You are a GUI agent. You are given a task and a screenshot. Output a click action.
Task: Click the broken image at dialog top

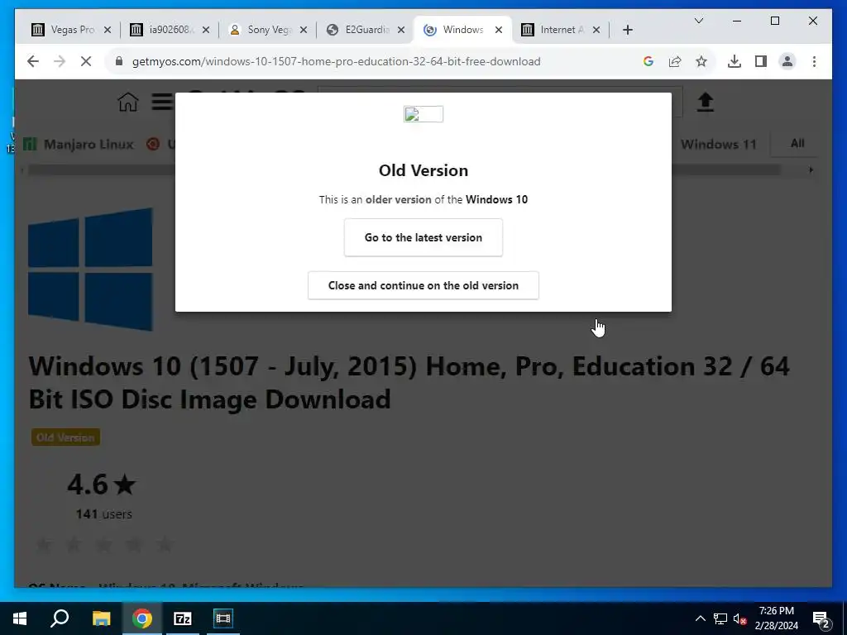pyautogui.click(x=423, y=114)
